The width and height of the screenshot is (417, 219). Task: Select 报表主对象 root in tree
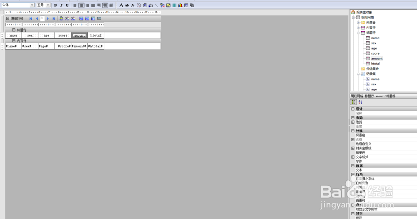tap(364, 12)
